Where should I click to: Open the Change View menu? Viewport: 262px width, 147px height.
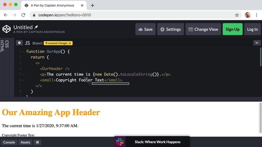tap(203, 29)
